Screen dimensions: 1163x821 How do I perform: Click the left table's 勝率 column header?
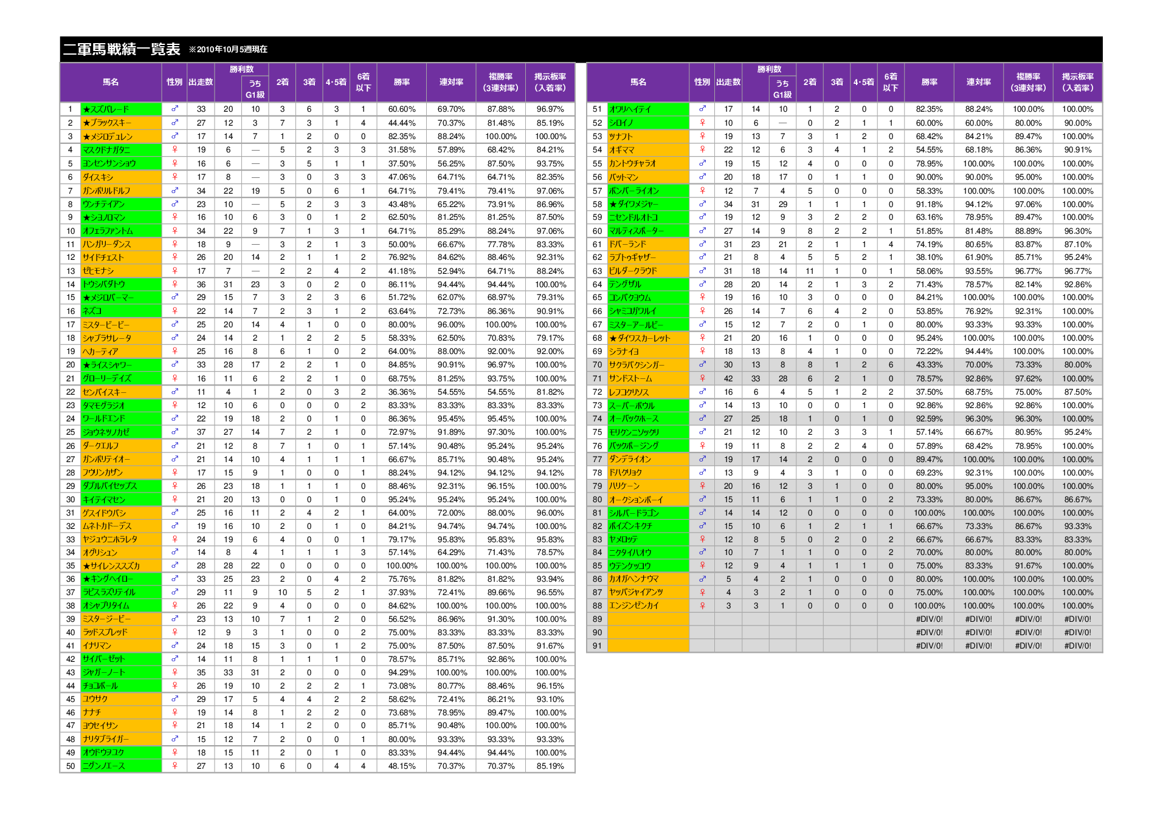[401, 82]
